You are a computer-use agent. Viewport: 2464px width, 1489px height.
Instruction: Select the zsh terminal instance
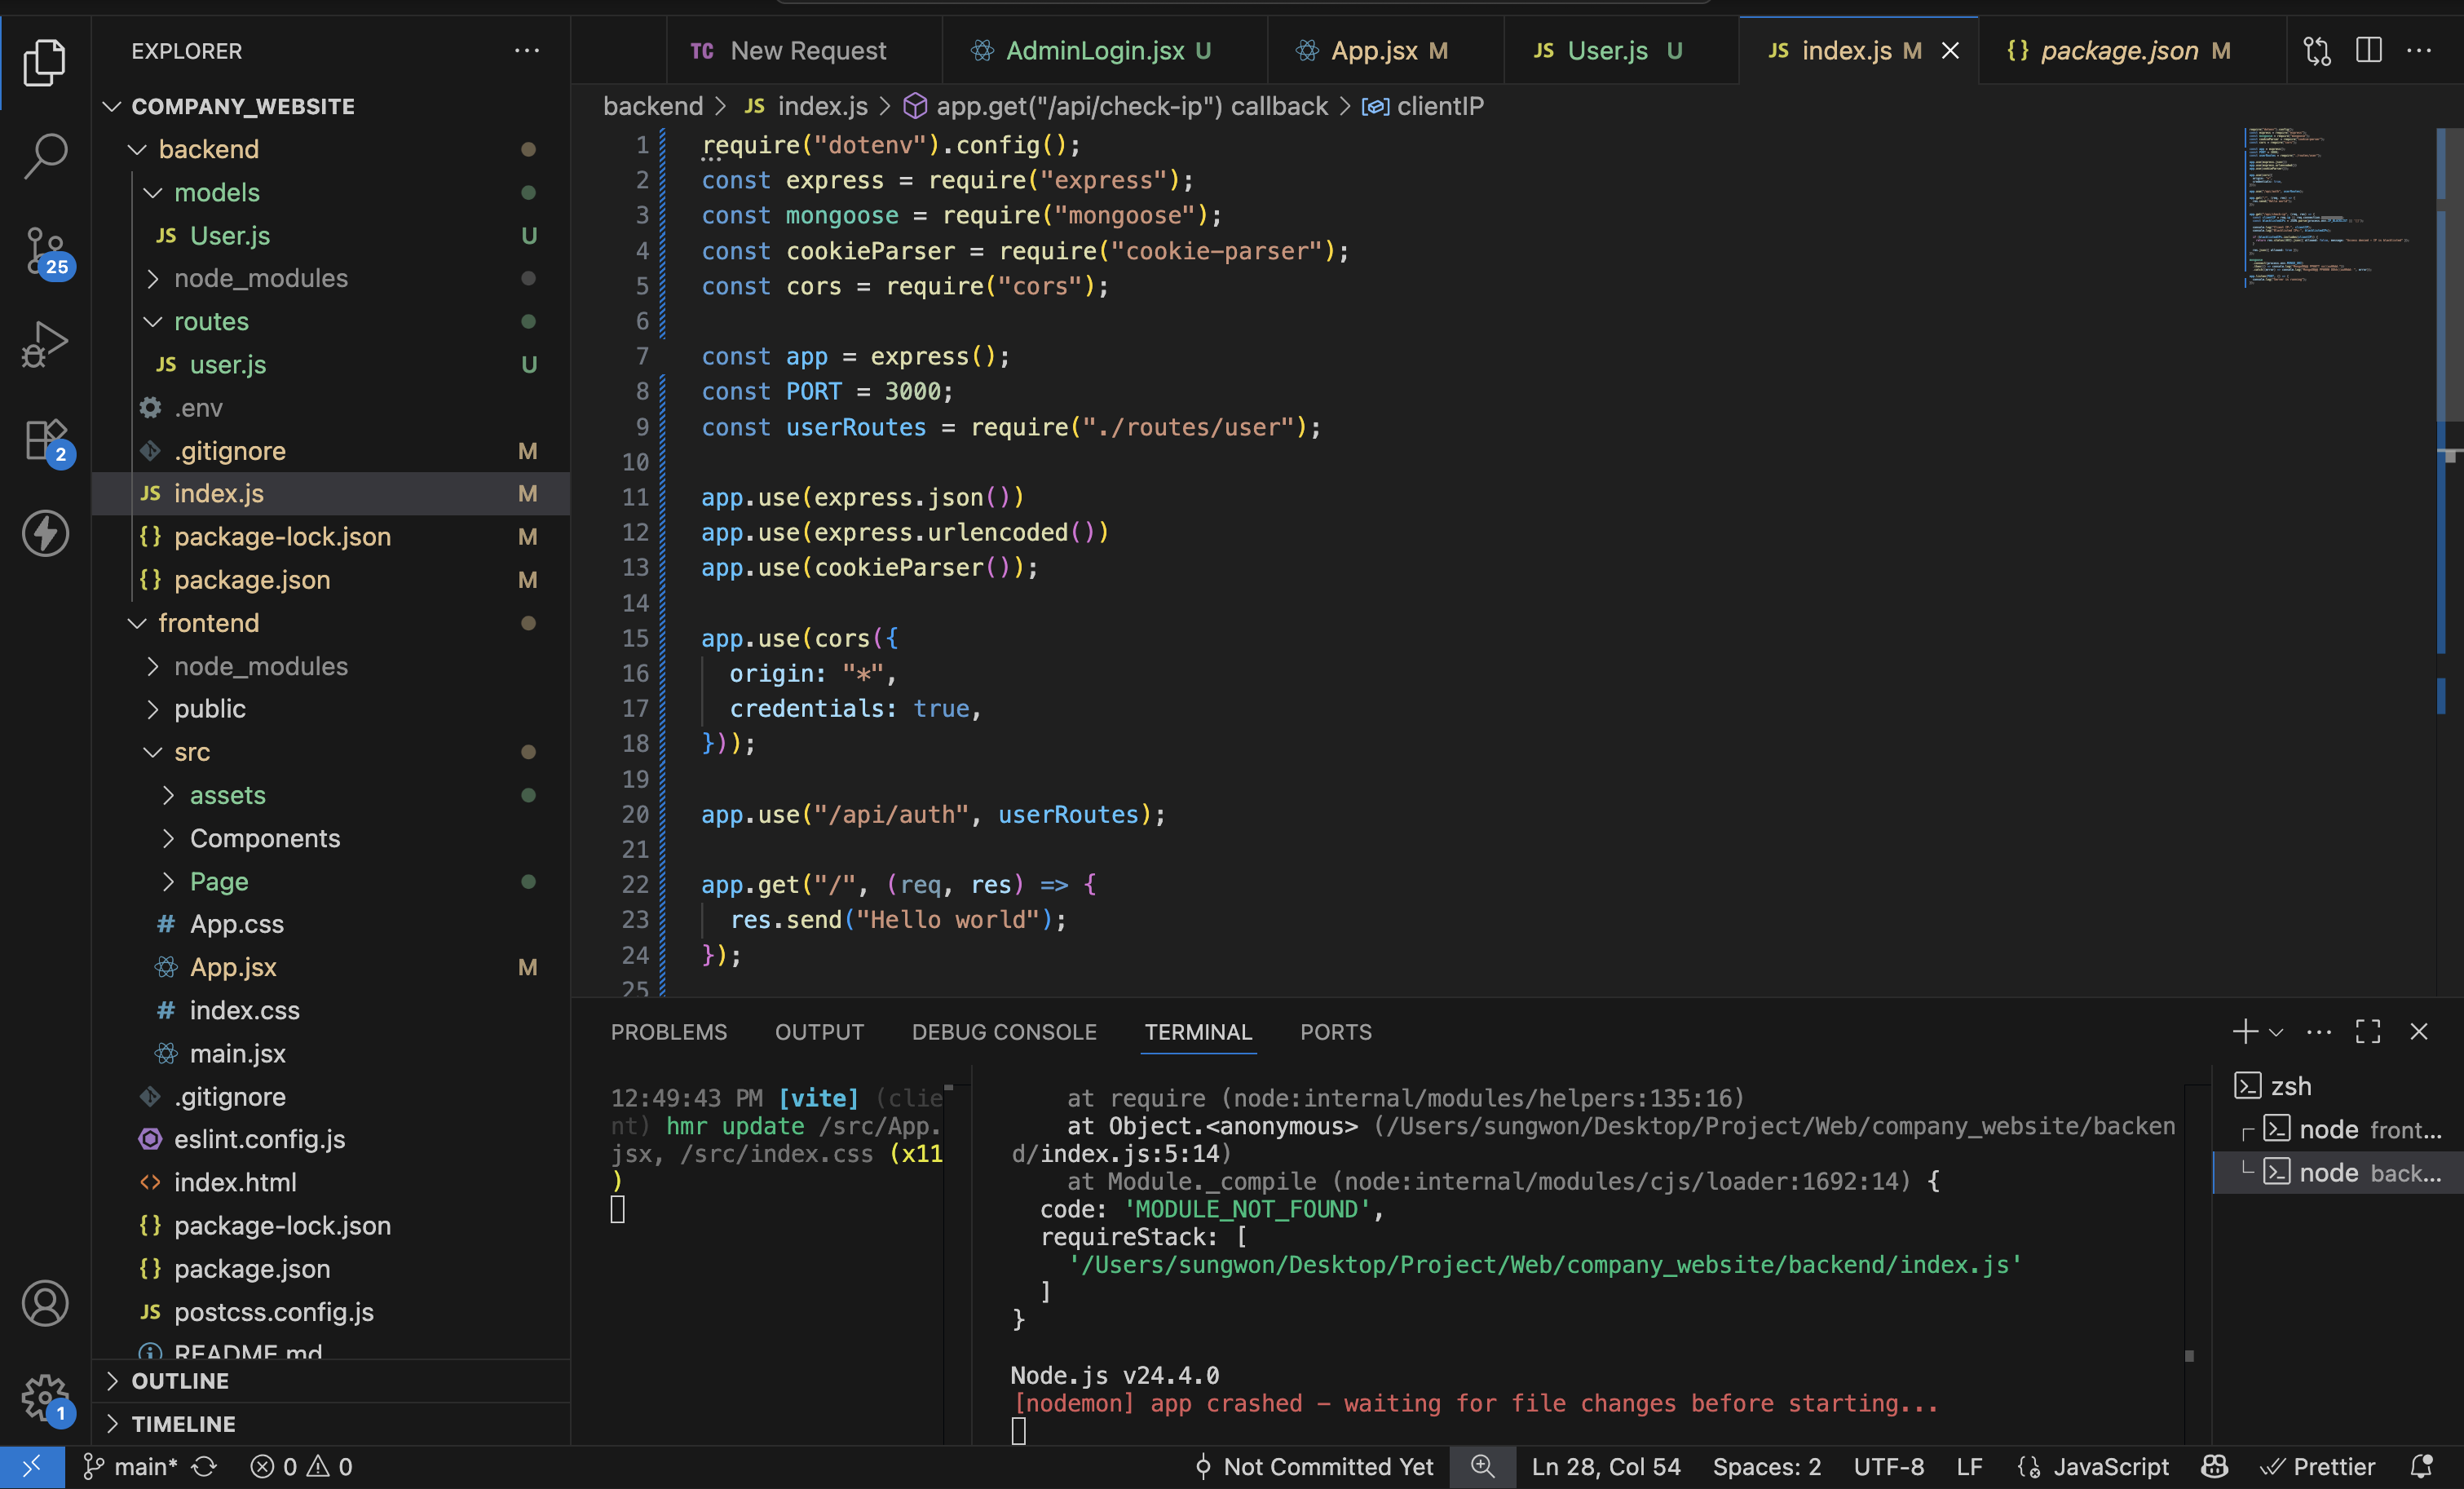coord(2339,1086)
